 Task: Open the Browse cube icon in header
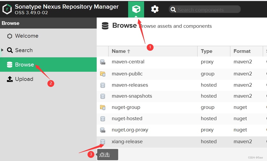coord(136,9)
